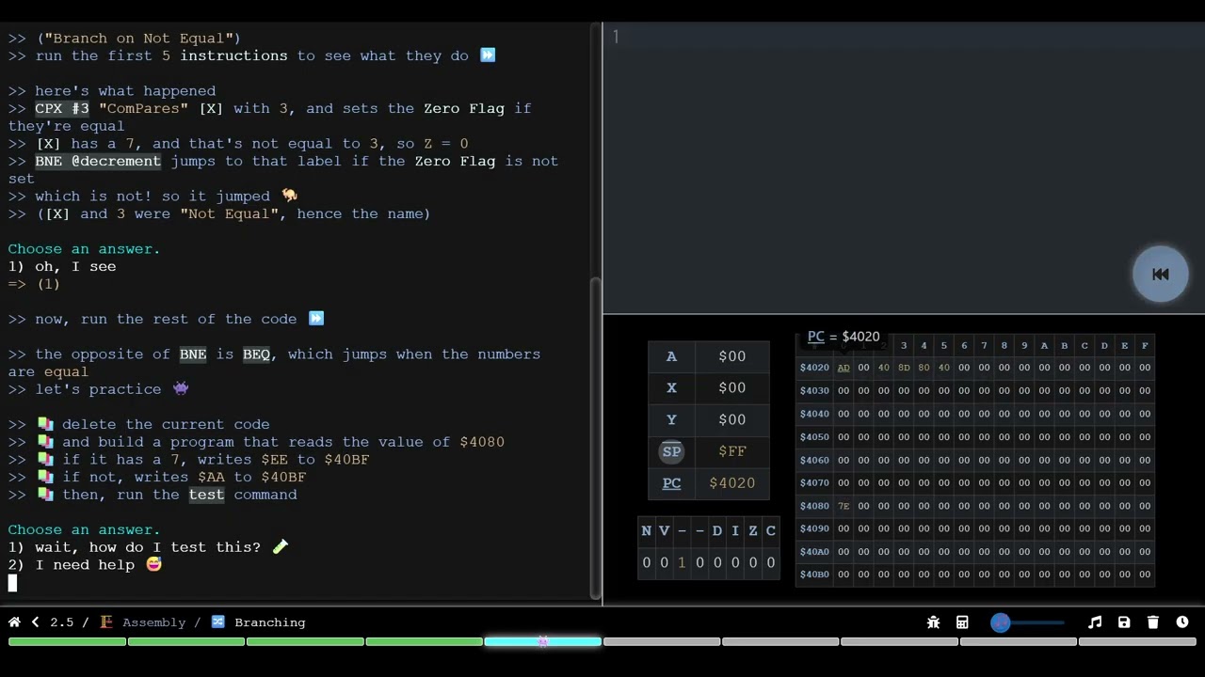Click the N flag column header
Viewport: 1205px width, 677px height.
pyautogui.click(x=646, y=531)
